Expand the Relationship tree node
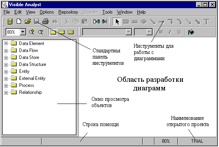This screenshot has height=147, width=219. click(6, 93)
